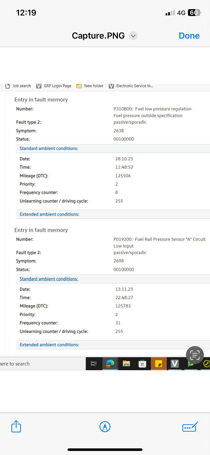Open the Capture.PNG file name dropdown

click(x=133, y=36)
